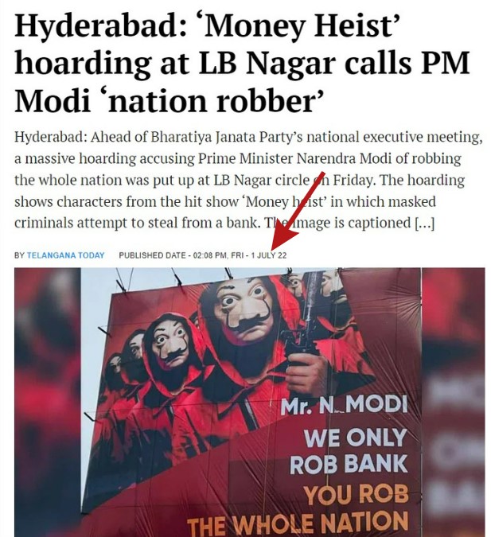
Task: Click the red arrow annotation head
Action: (x=283, y=239)
